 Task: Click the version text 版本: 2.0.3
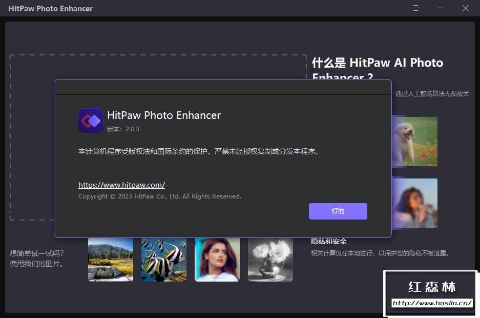tap(123, 129)
